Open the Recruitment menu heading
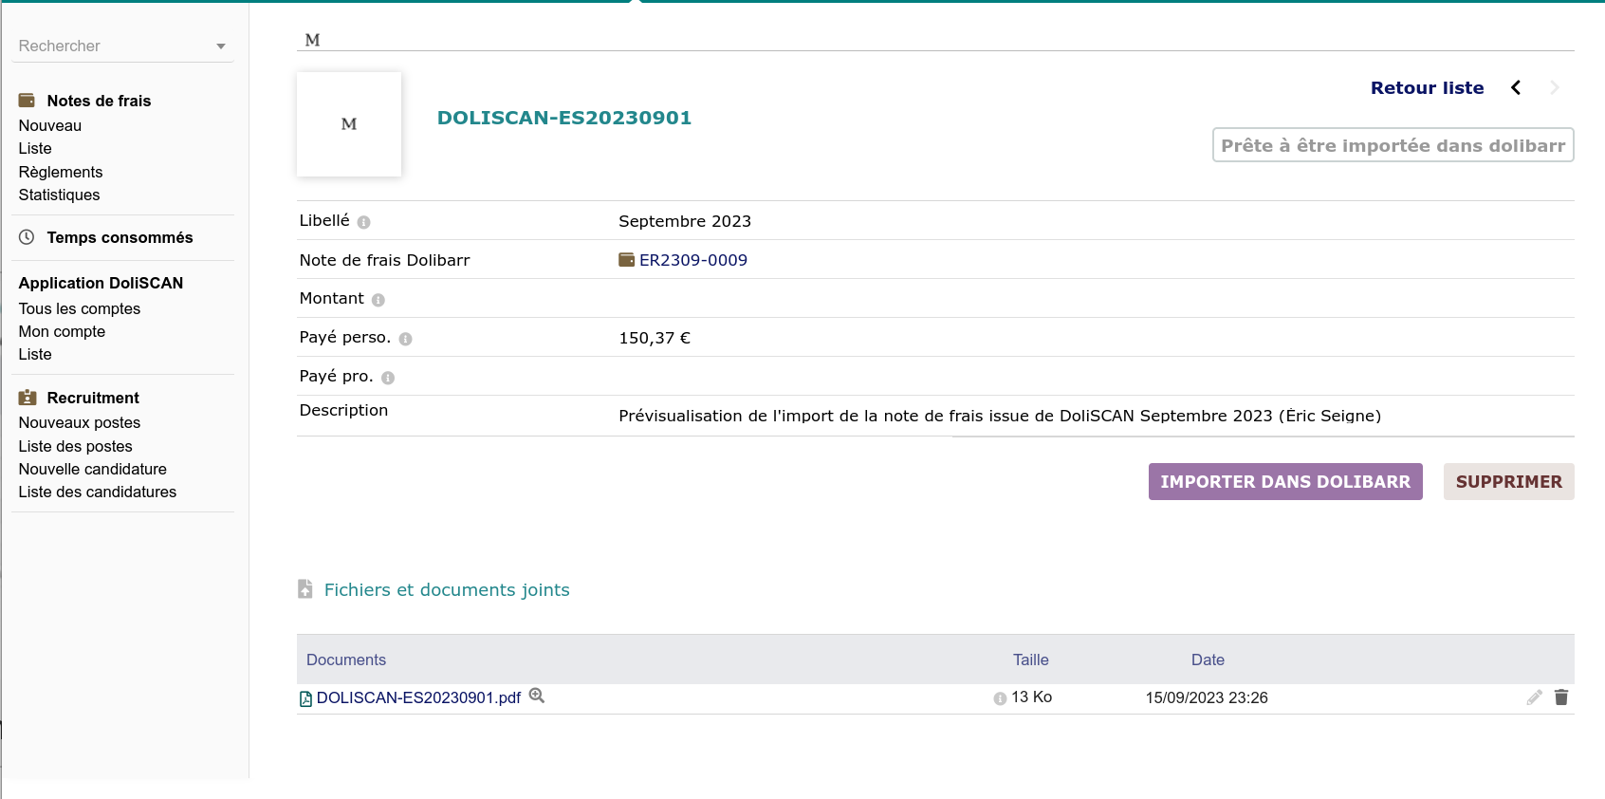The width and height of the screenshot is (1605, 799). pyautogui.click(x=93, y=398)
